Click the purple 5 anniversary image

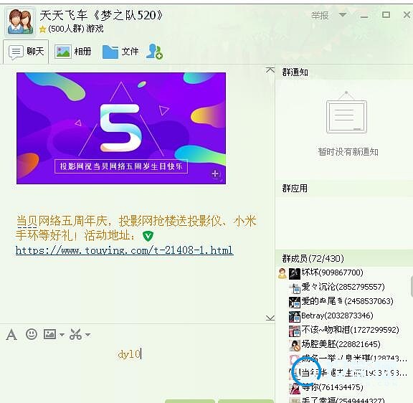(121, 128)
